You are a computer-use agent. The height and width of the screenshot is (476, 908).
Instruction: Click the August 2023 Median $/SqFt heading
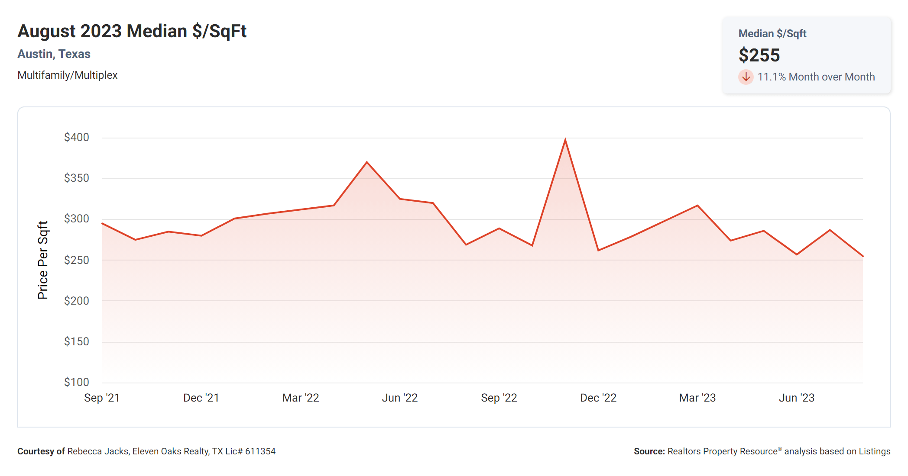132,31
